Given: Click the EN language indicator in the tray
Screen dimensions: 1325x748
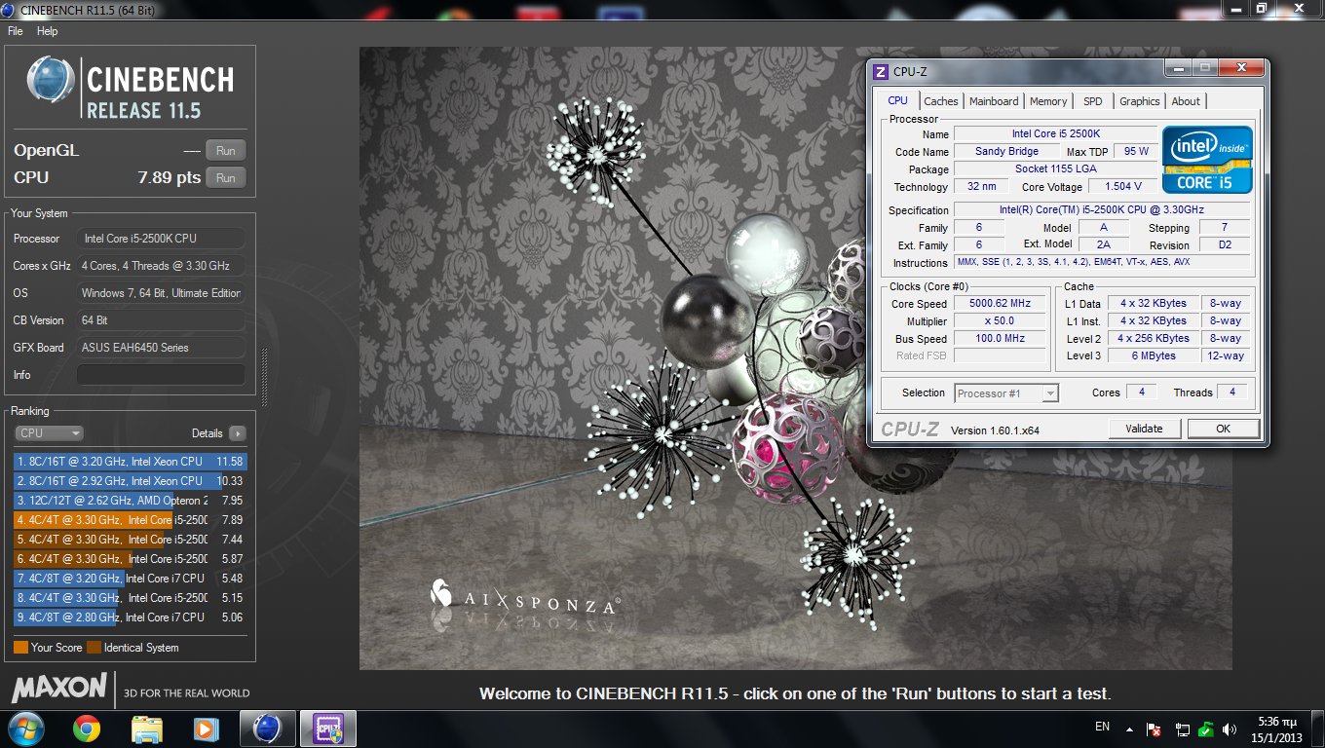Looking at the screenshot, I should pos(1102,728).
